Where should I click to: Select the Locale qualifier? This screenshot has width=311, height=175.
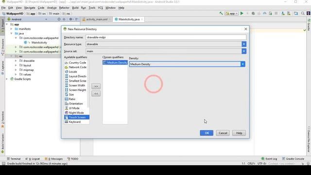[x=77, y=71]
